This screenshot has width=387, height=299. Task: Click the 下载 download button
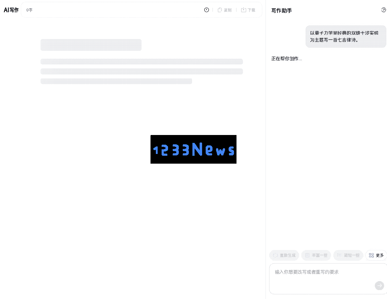coord(248,10)
